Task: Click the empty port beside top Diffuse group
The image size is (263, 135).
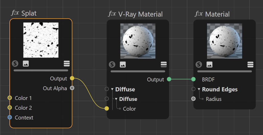Action: click(x=107, y=89)
